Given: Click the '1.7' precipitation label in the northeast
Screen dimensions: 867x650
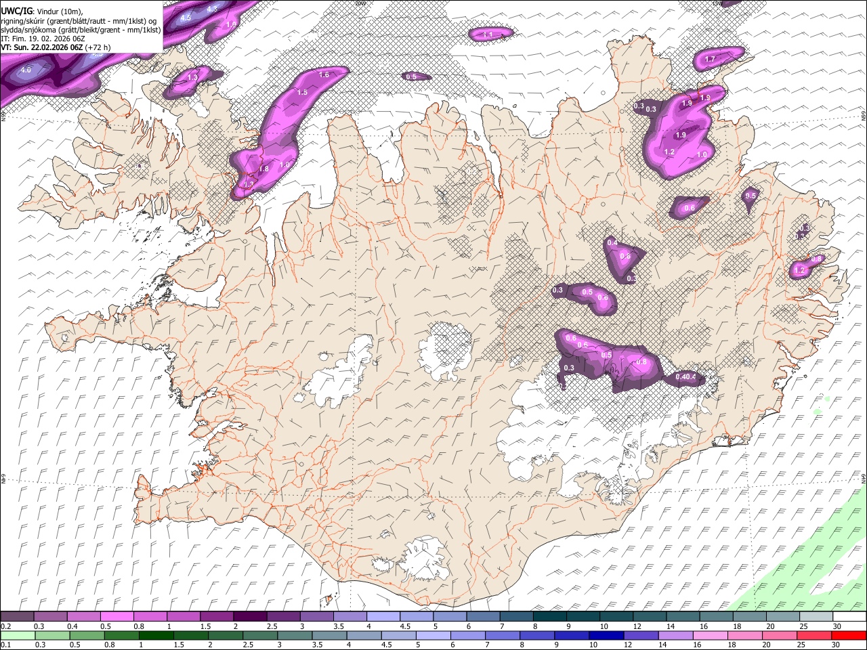Looking at the screenshot, I should click(710, 60).
